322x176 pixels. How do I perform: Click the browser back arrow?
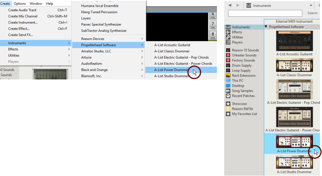(229, 6)
